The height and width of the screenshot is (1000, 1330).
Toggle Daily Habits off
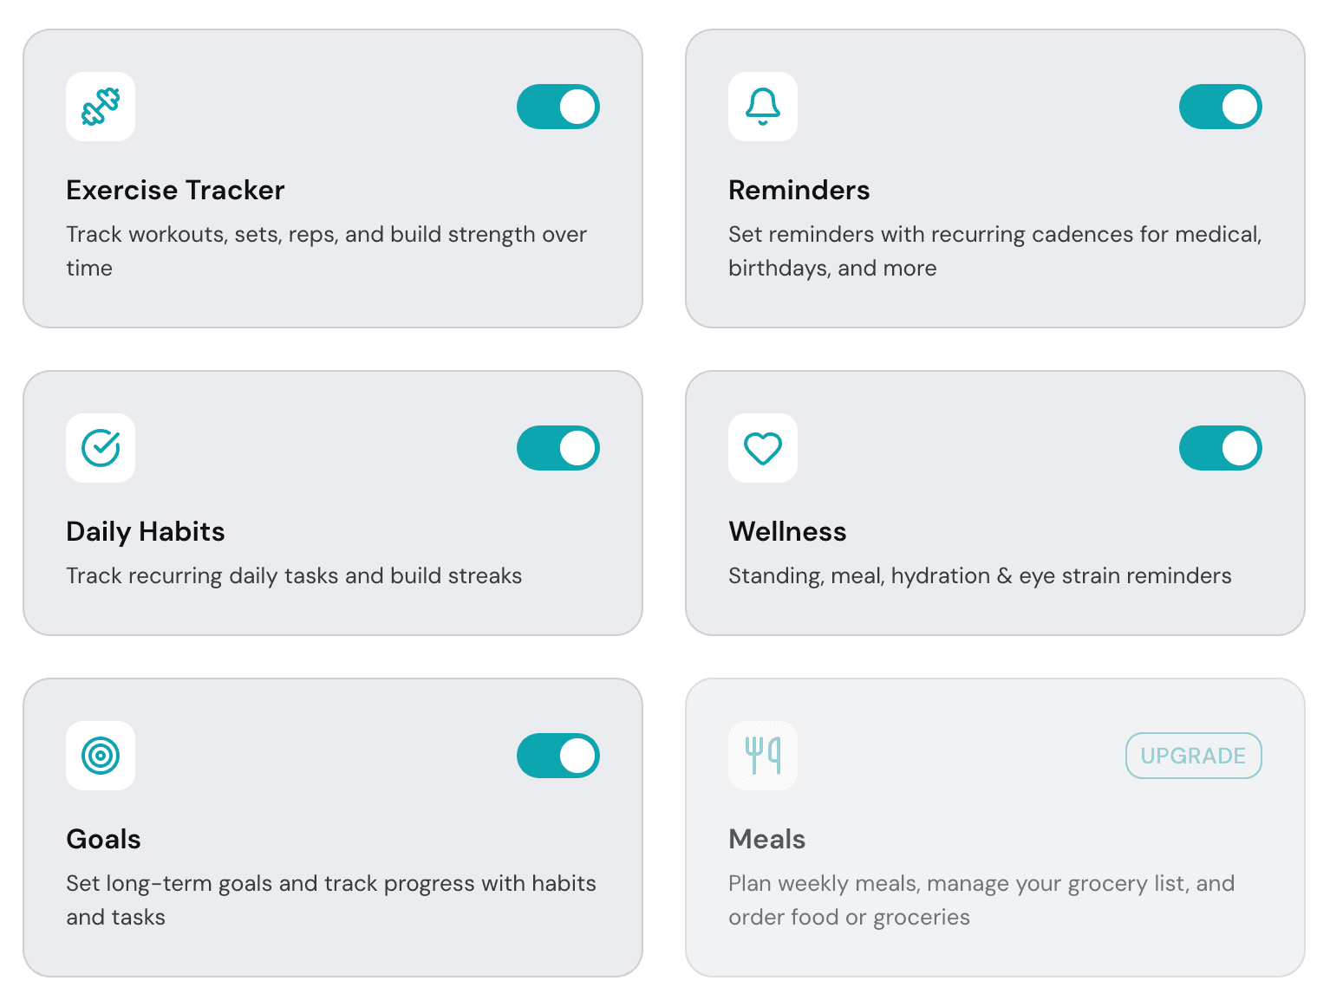558,448
